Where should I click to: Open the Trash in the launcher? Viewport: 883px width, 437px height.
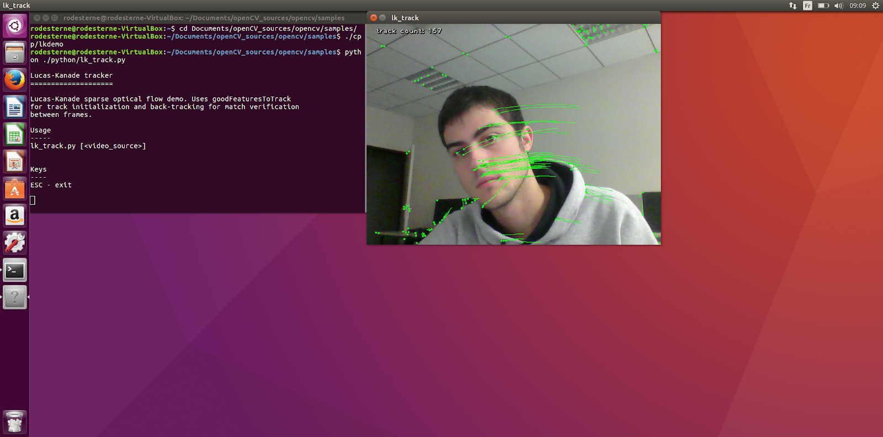coord(15,422)
